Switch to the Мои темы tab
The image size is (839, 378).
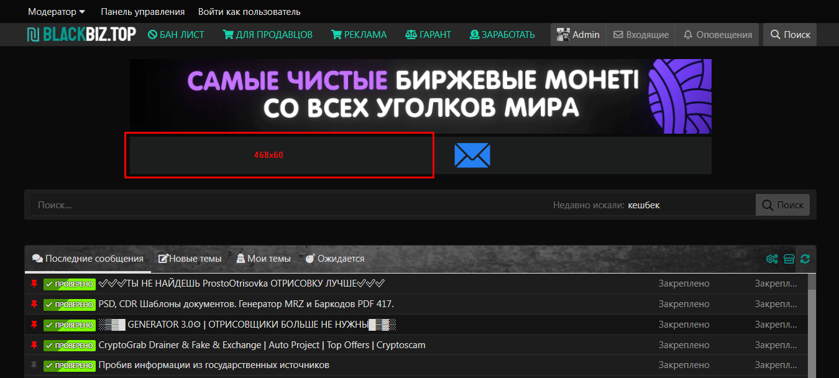(x=263, y=259)
